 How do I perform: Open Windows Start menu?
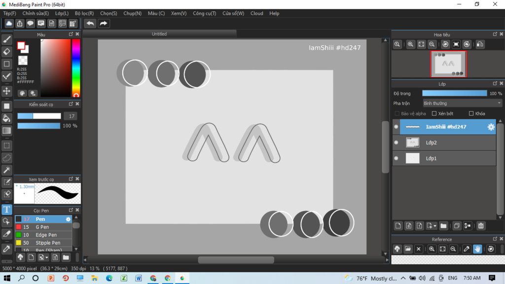[7, 278]
